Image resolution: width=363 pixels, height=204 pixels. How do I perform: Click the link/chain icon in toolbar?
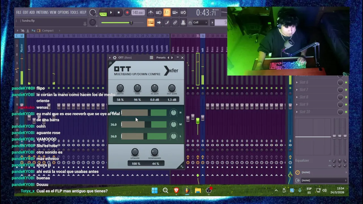175,23
